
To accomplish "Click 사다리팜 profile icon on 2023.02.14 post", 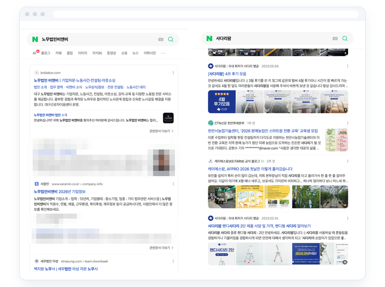I will (x=211, y=218).
